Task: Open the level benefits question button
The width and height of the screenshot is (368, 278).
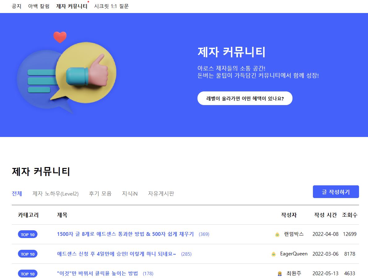Action: click(245, 98)
